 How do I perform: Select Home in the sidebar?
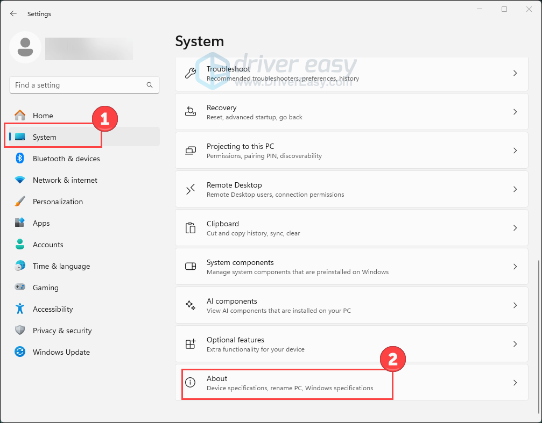(43, 116)
